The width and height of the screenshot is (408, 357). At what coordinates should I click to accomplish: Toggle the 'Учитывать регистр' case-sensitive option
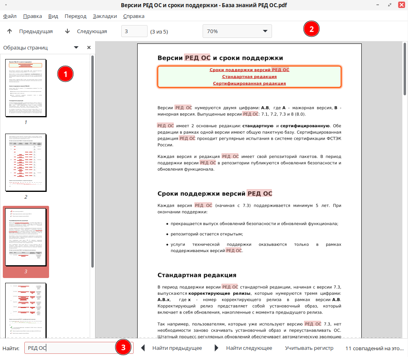(309, 348)
